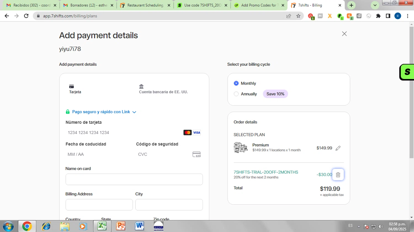Open the tab search dropdown arrow
The image size is (414, 232).
click(375, 5)
